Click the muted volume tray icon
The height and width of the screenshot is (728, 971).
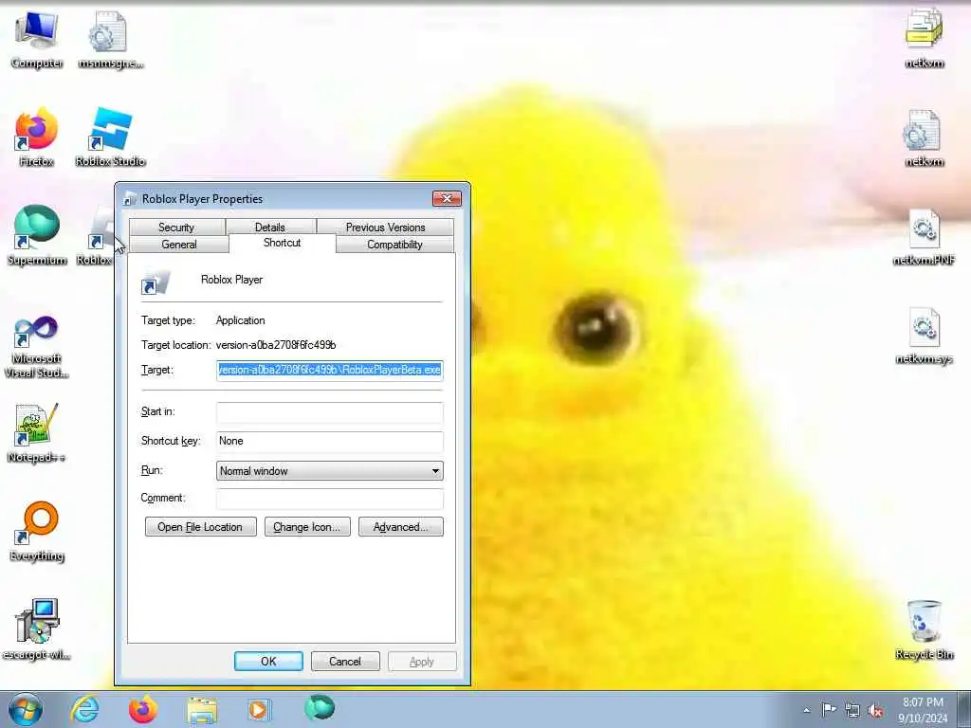875,710
